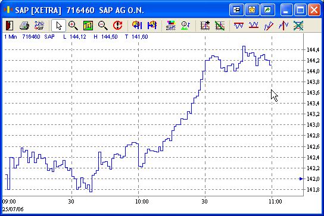This screenshot has width=324, height=216.
Task: Click the '143,6' price axis label
Action: tap(313, 93)
